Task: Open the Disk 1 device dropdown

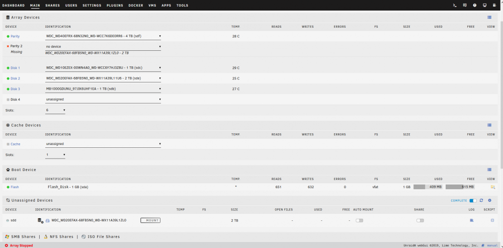Action: tap(103, 68)
